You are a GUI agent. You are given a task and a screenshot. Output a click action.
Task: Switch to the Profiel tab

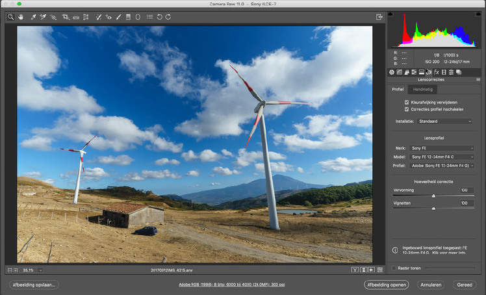point(398,89)
